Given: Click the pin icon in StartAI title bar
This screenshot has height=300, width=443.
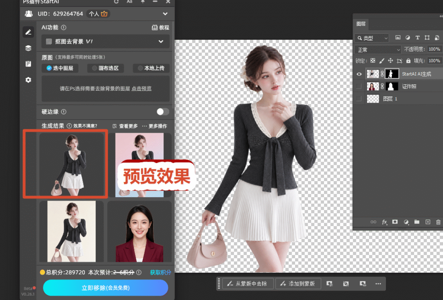Looking at the screenshot, I should (143, 2).
